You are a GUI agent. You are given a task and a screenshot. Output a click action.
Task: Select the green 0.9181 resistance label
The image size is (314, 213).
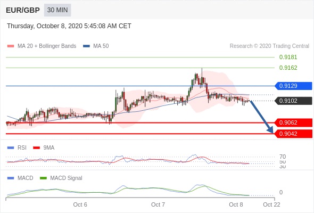[x=288, y=57]
